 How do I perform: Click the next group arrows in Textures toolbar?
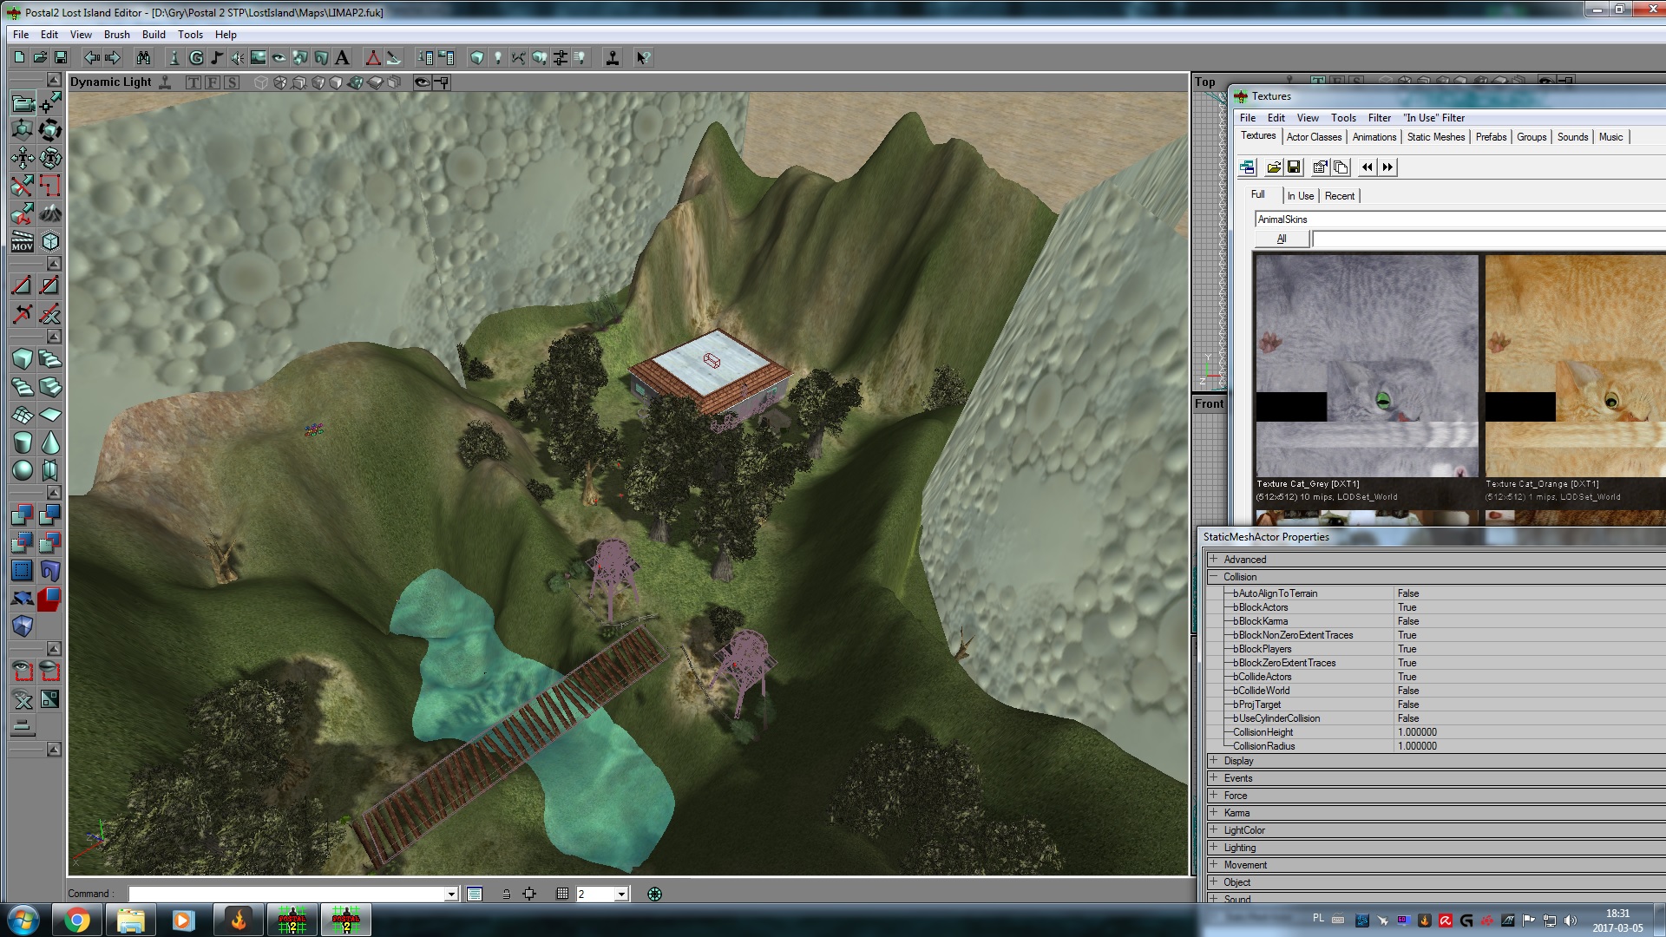click(x=1387, y=167)
